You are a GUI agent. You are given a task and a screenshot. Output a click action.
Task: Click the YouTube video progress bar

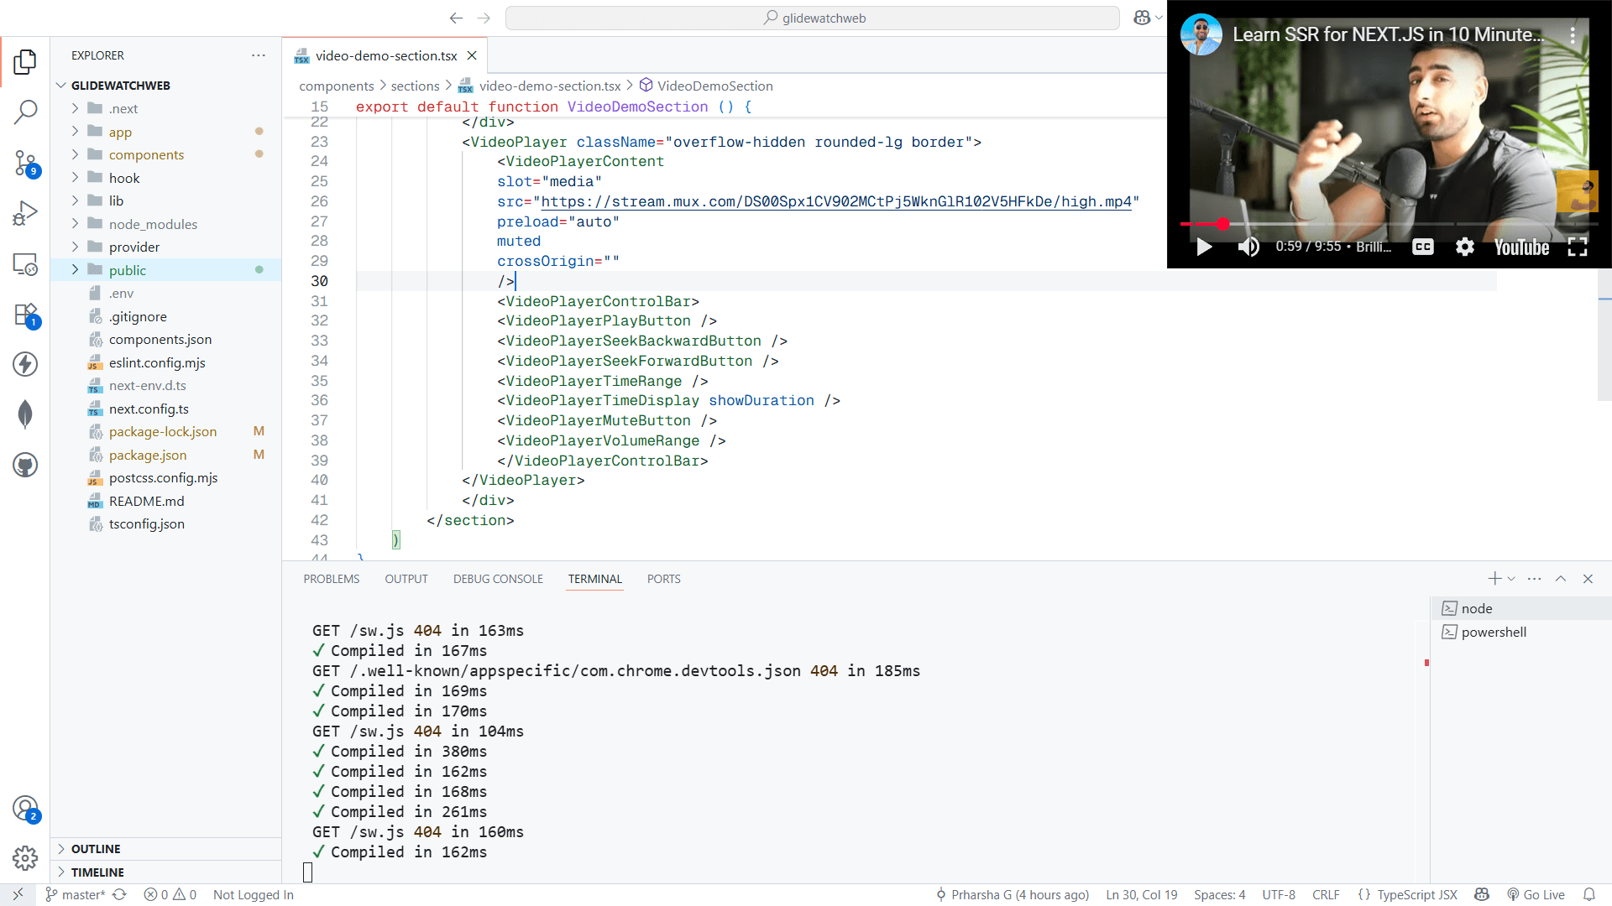1385,224
